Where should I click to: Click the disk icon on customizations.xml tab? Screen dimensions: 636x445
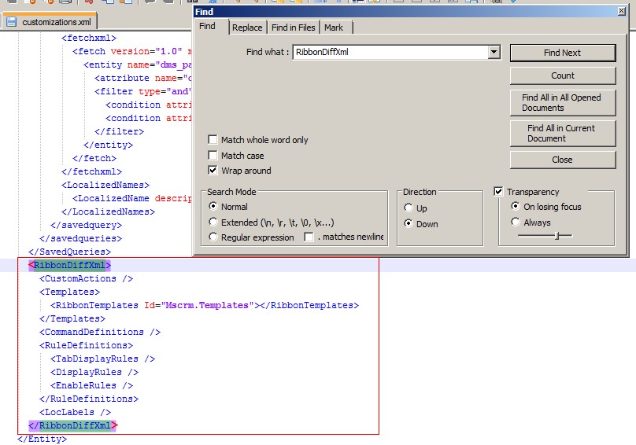11,22
